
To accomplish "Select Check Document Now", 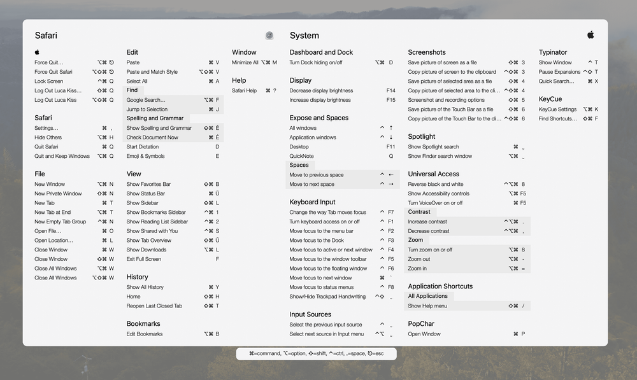I will 173,137.
